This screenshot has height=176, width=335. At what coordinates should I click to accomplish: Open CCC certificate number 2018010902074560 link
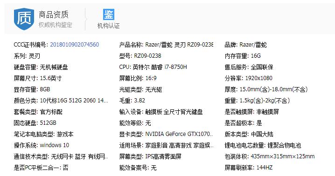(x=74, y=45)
